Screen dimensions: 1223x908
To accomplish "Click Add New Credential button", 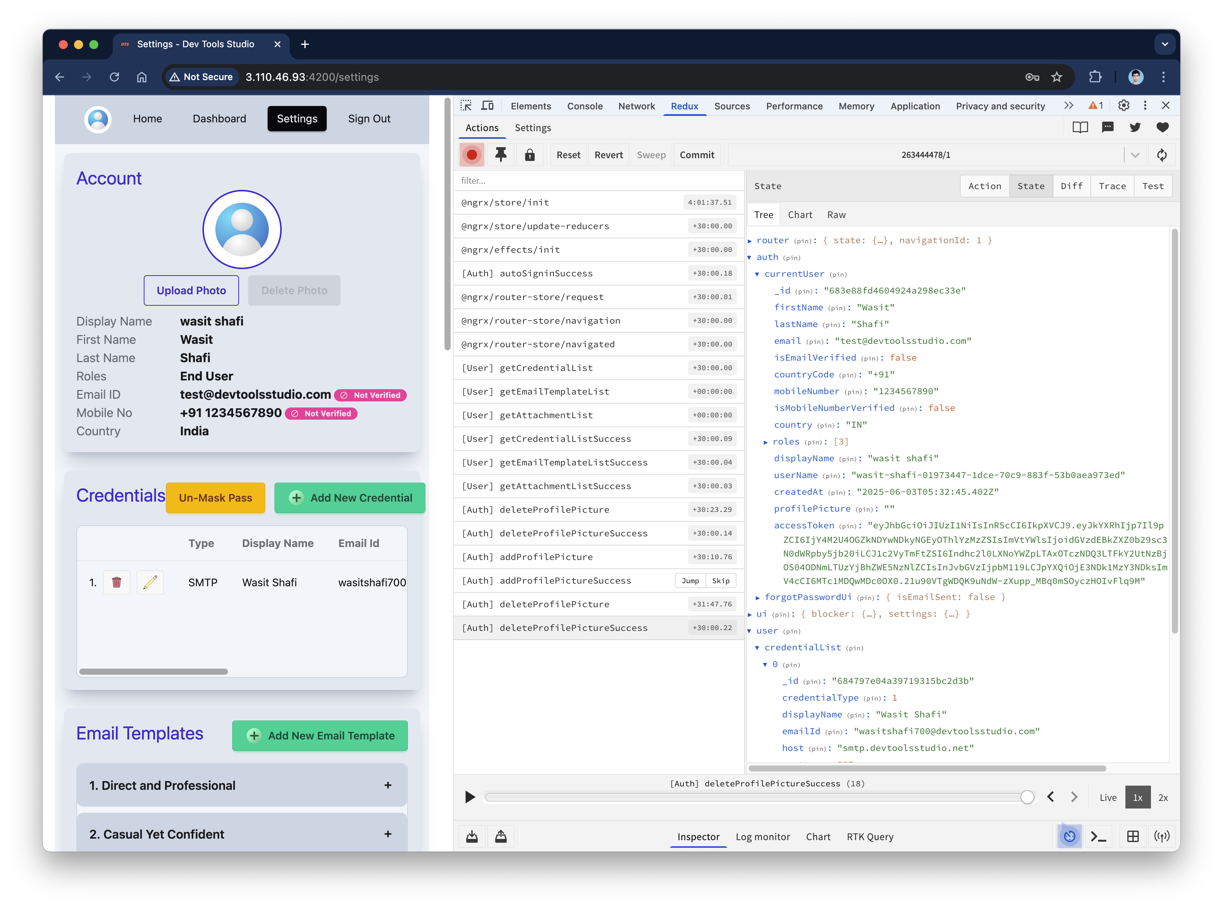I will coord(350,498).
